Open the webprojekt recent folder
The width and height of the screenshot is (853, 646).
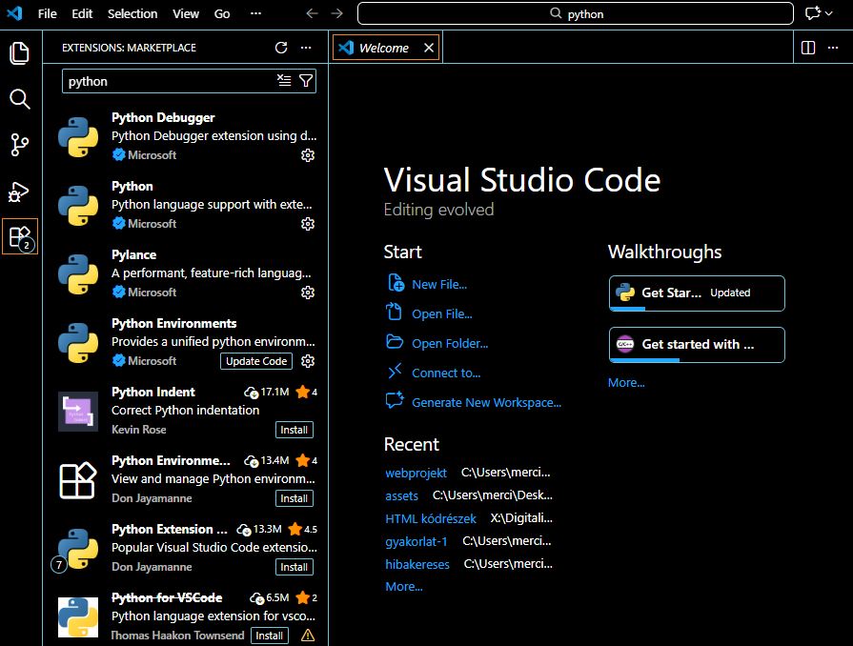point(416,473)
